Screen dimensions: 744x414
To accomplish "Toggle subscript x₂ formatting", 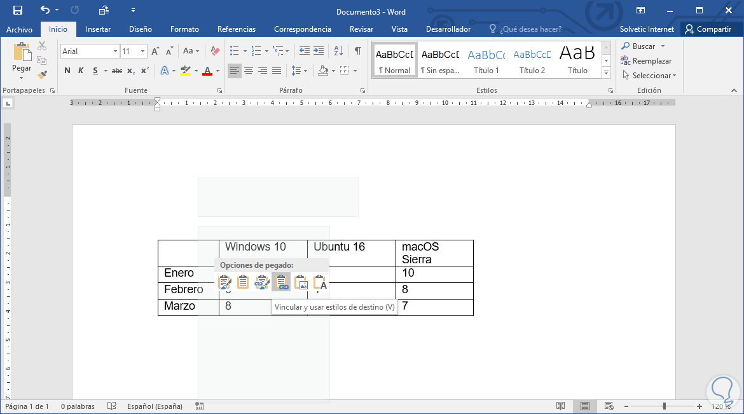I will [x=132, y=71].
